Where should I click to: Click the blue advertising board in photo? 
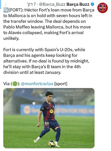pos(57,110)
